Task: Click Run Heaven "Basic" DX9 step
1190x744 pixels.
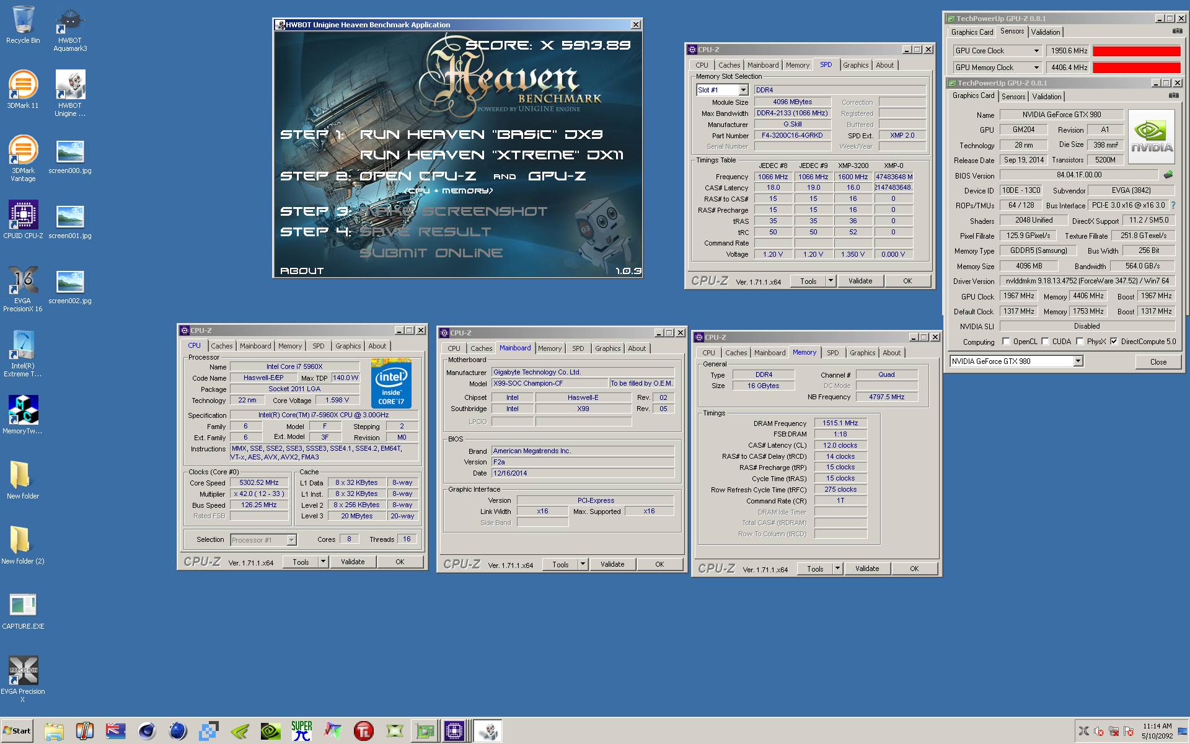Action: point(481,134)
